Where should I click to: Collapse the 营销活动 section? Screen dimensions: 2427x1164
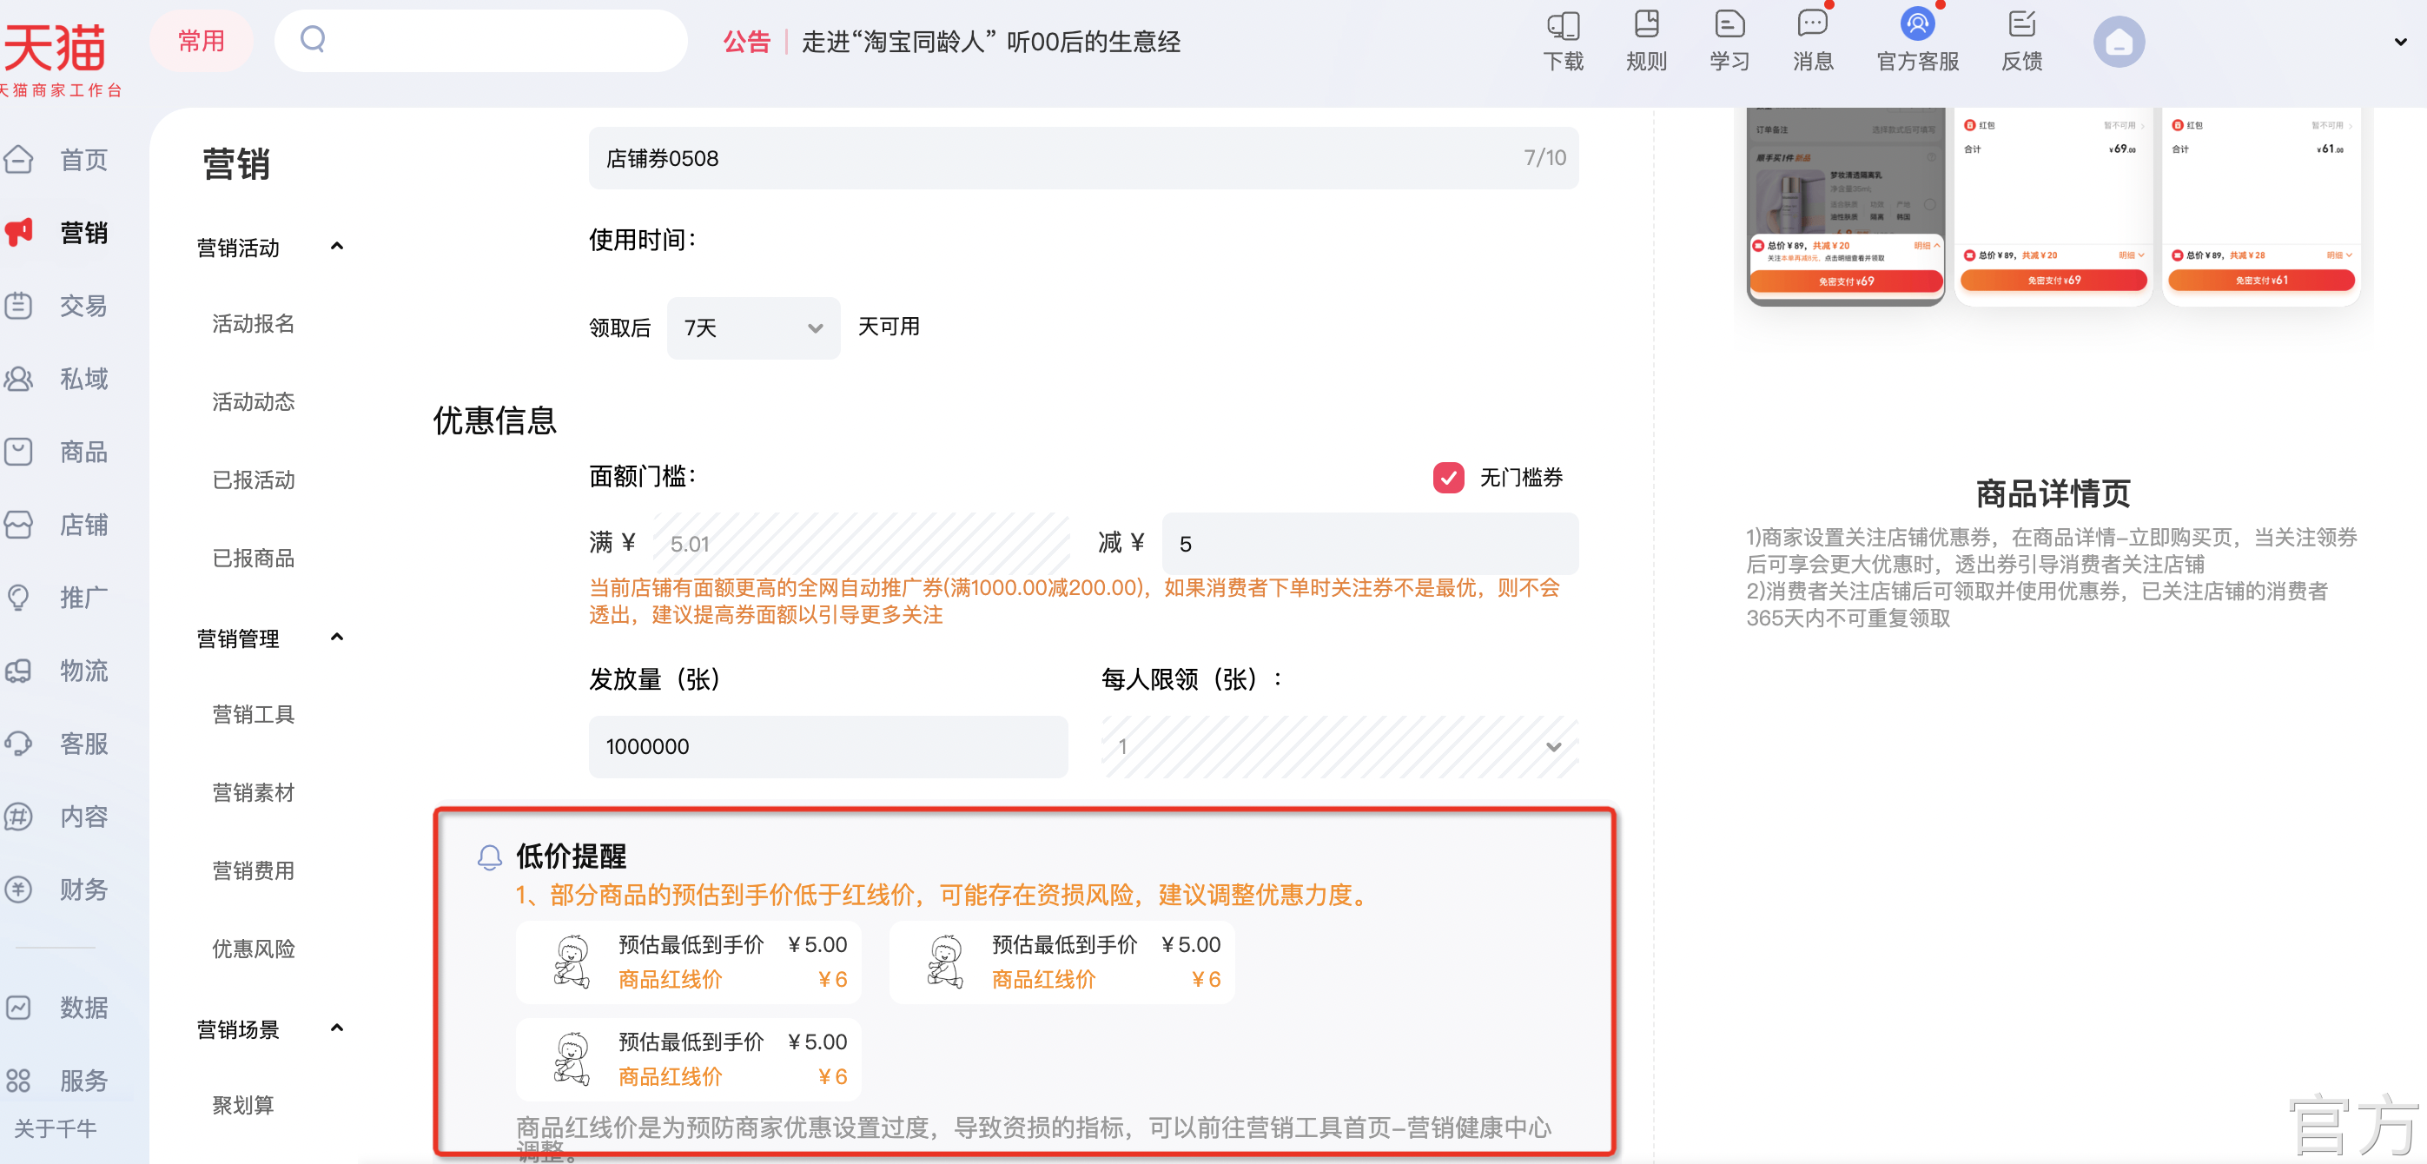tap(336, 247)
